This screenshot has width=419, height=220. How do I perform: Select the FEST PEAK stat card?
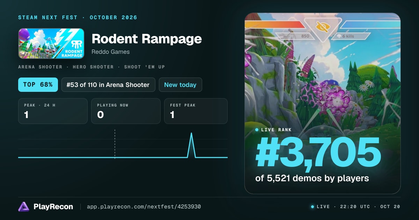pos(196,111)
